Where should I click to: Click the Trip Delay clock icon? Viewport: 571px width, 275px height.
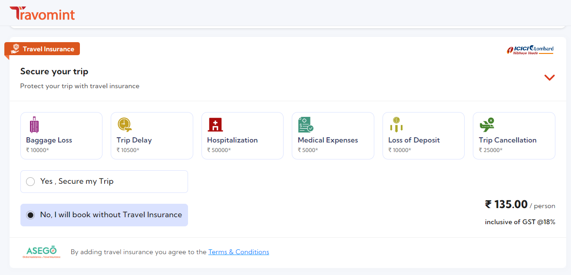tap(125, 125)
